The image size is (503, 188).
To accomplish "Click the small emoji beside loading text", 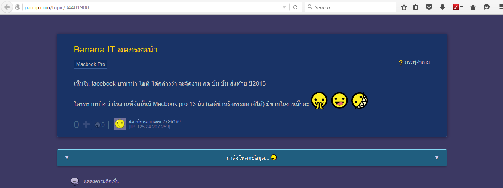I will [274, 157].
